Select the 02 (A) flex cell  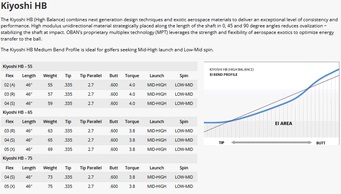tap(10, 85)
